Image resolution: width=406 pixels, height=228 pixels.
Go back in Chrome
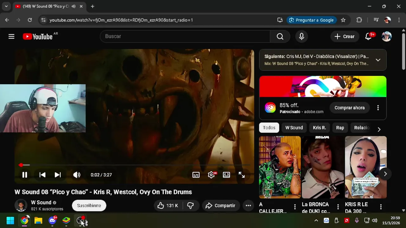tap(7, 20)
